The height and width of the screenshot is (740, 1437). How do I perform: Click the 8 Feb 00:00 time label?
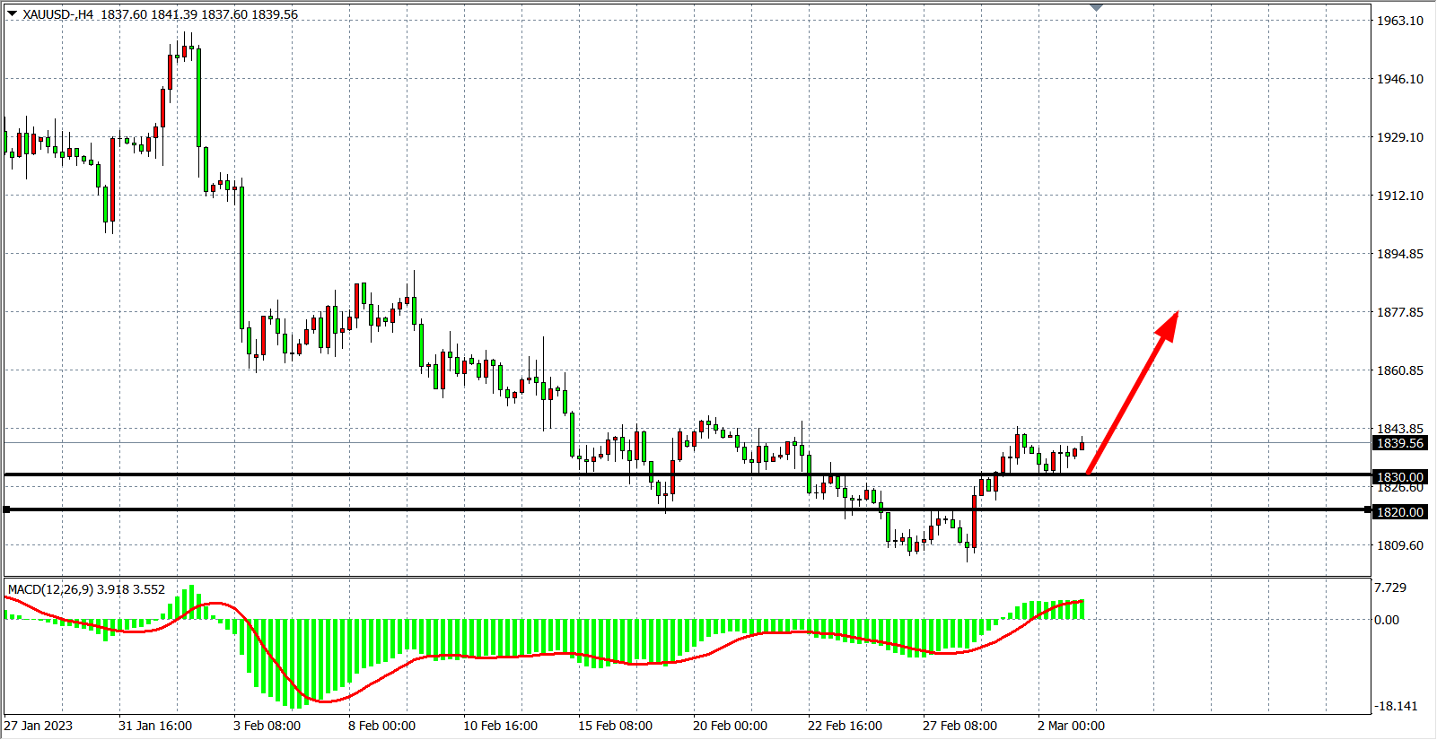[381, 726]
